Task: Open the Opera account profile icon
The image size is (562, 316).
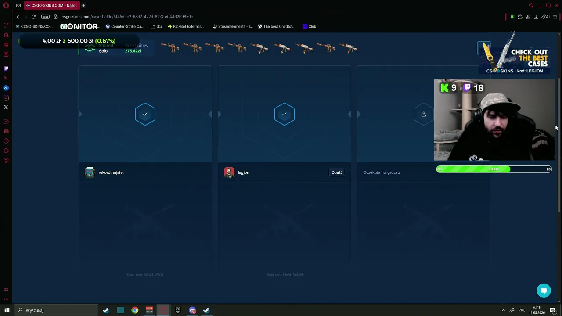Action: coord(528,17)
